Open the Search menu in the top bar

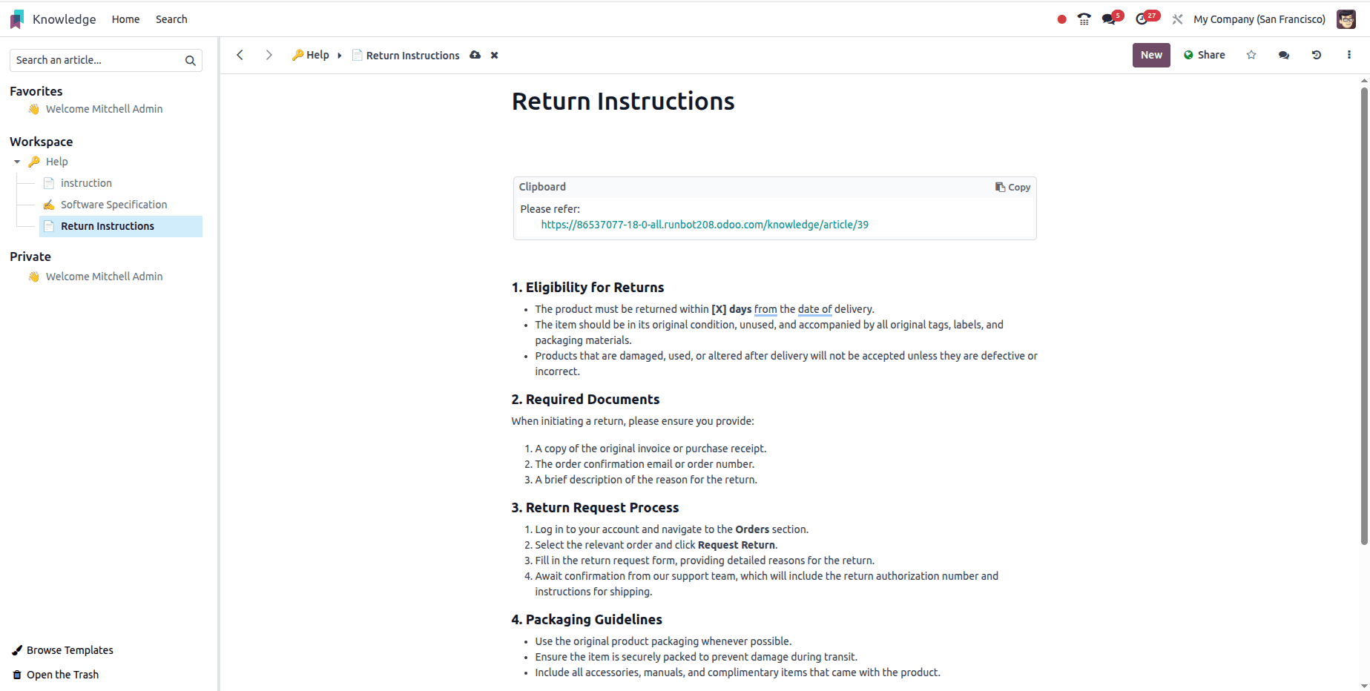point(171,19)
